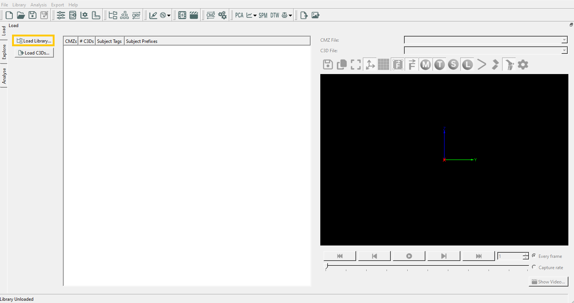Switch to the Analyse side tab
This screenshot has width=574, height=303.
[4, 76]
